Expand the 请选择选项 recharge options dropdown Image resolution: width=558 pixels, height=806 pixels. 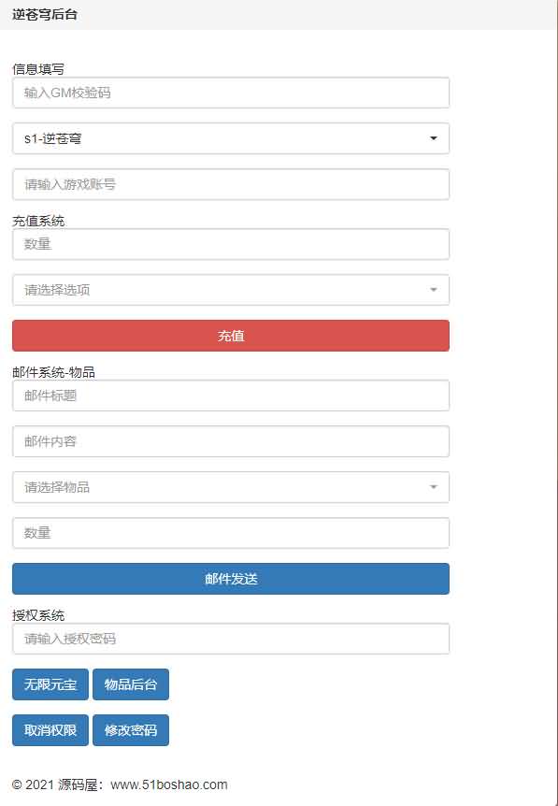tap(231, 290)
